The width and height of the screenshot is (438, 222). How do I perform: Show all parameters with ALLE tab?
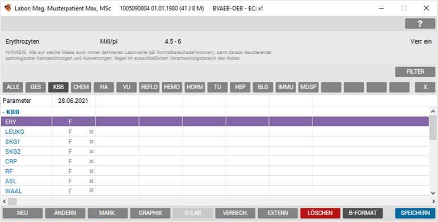13,87
